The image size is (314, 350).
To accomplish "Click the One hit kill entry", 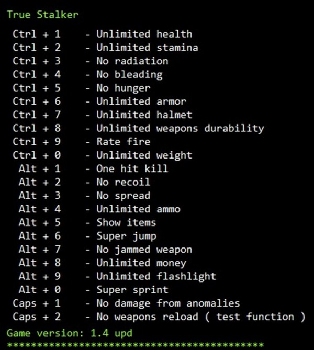I will pyautogui.click(x=132, y=168).
